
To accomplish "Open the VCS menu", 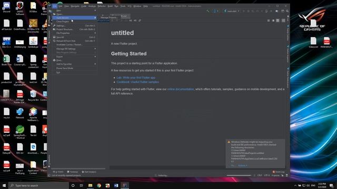I will [x=130, y=6].
